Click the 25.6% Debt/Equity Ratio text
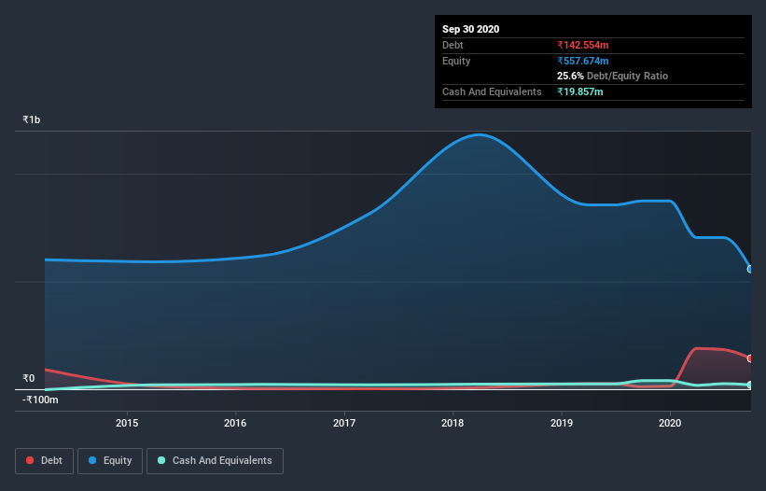This screenshot has width=766, height=491. click(x=613, y=76)
